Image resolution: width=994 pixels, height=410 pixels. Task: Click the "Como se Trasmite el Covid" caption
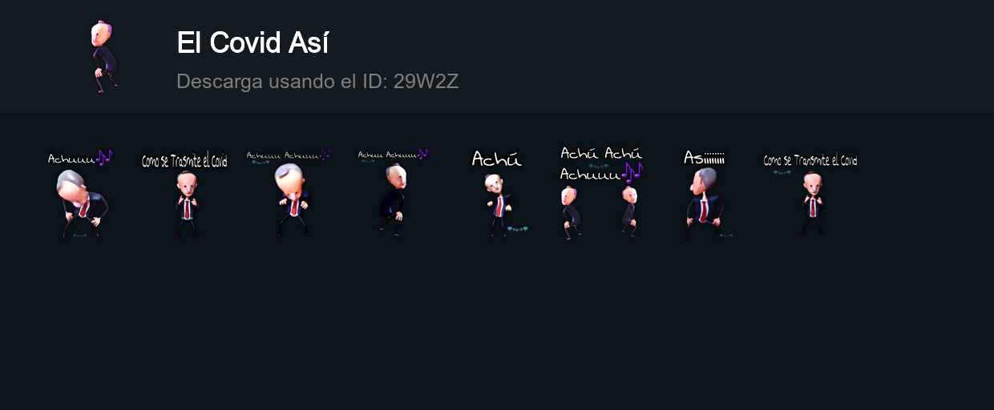[184, 161]
